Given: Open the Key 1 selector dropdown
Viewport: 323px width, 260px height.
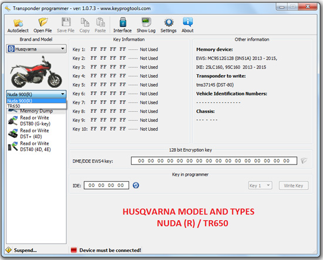Looking at the screenshot, I should click(x=260, y=186).
